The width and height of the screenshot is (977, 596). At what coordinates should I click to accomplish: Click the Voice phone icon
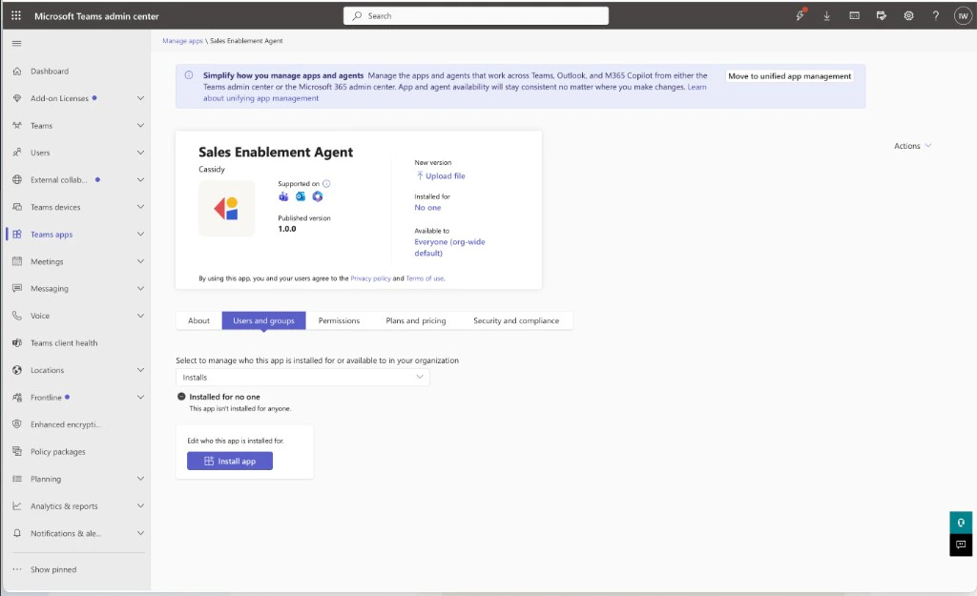(17, 316)
